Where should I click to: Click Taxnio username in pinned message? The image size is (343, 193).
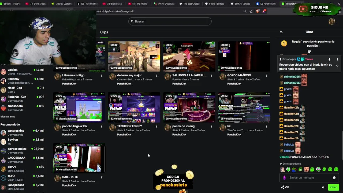coord(309,59)
